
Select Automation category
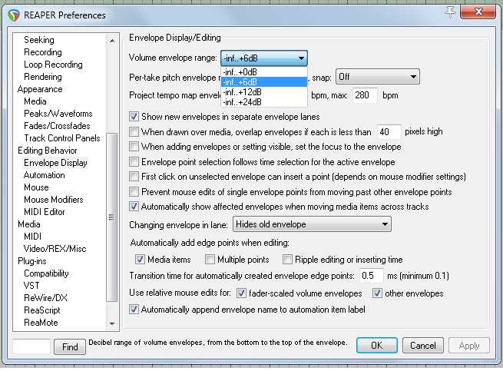[45, 175]
